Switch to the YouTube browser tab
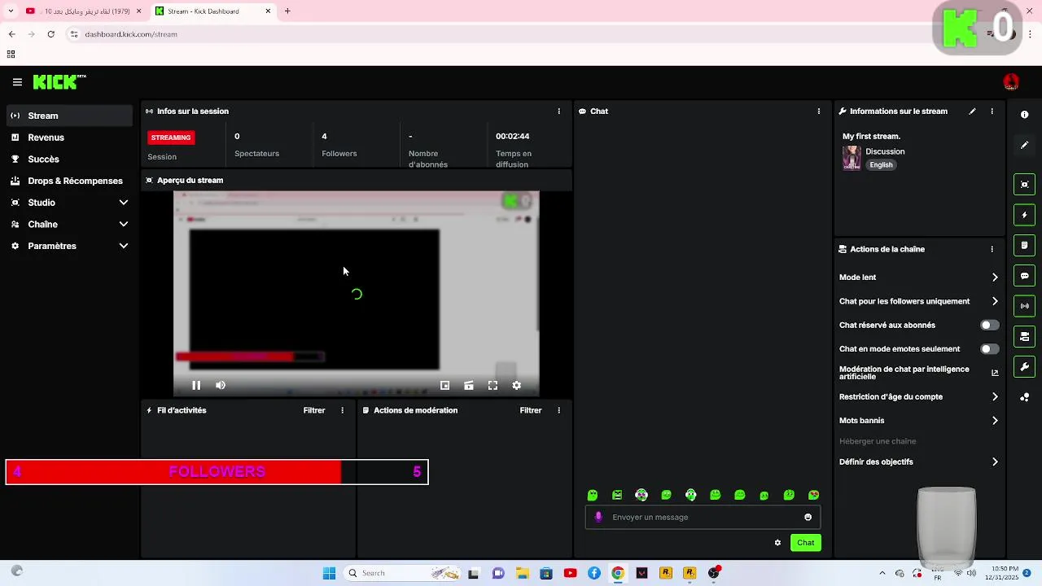Viewport: 1042px width, 586px height. click(x=81, y=11)
